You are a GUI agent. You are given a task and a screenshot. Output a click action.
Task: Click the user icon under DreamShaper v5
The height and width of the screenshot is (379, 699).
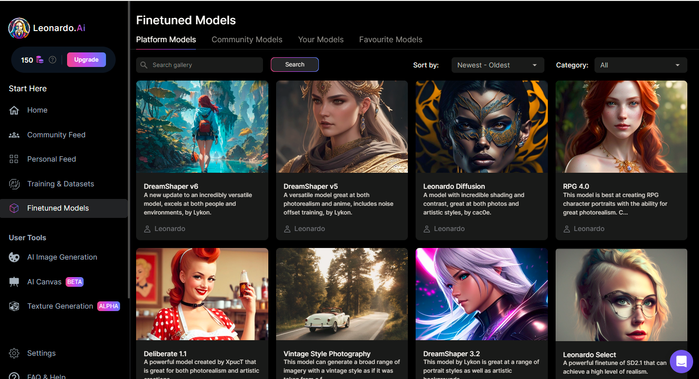click(x=287, y=229)
